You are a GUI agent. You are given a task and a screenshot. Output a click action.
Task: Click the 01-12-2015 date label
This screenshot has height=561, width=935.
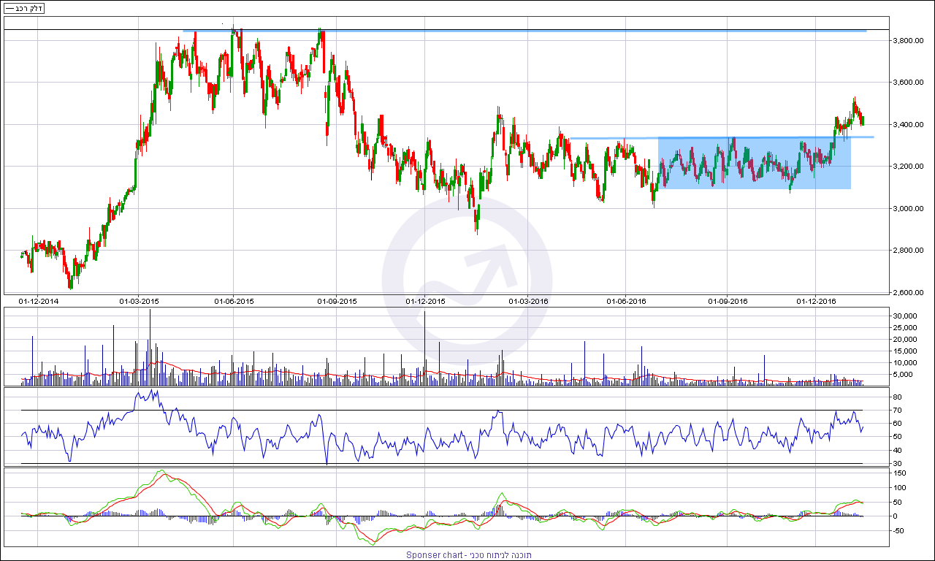coord(425,301)
